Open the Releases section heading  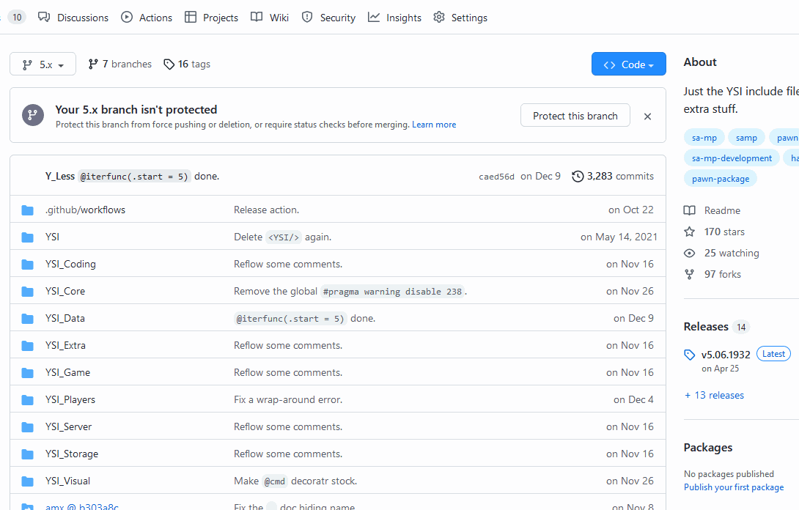pos(706,327)
